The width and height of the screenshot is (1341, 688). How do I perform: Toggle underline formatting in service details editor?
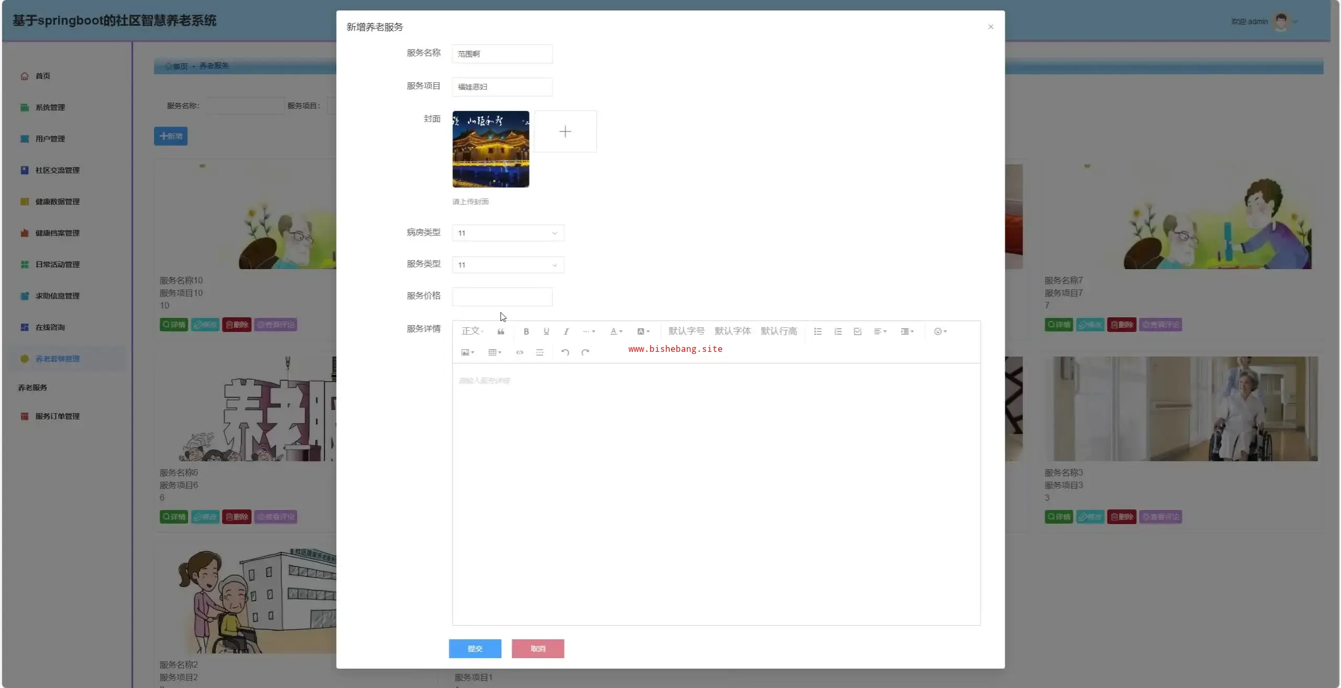point(546,331)
